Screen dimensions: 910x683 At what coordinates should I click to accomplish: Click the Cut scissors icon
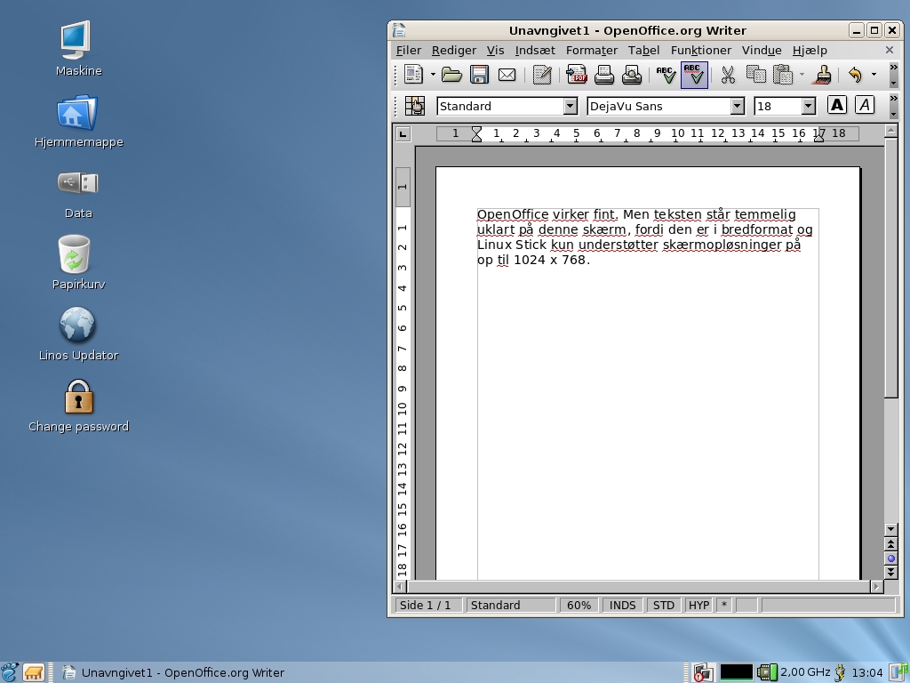pos(728,76)
